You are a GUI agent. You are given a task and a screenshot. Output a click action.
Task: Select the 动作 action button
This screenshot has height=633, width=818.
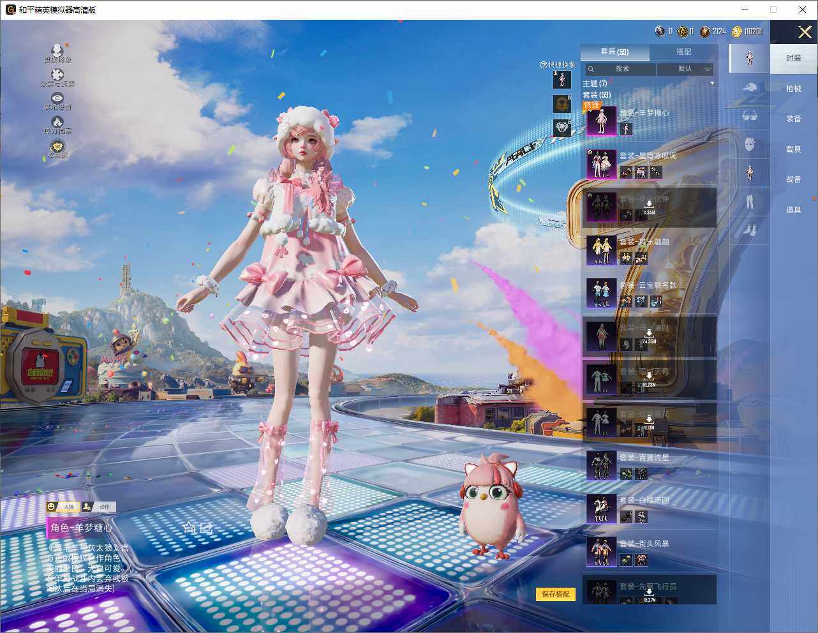98,507
